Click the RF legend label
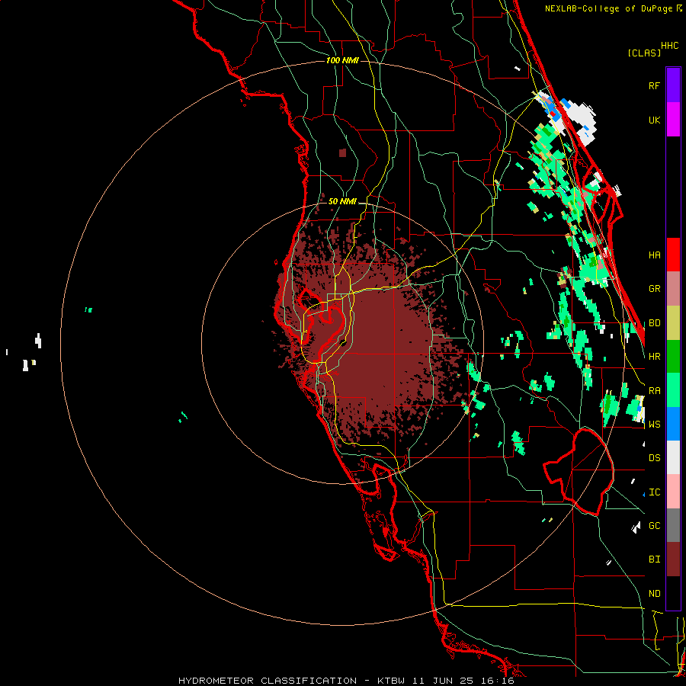The image size is (686, 686). click(654, 85)
